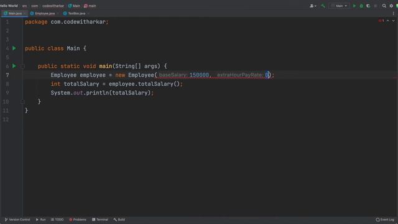Image resolution: width=398 pixels, height=224 pixels.
Task: Click 'new' keyword on line 7
Action: (120, 75)
